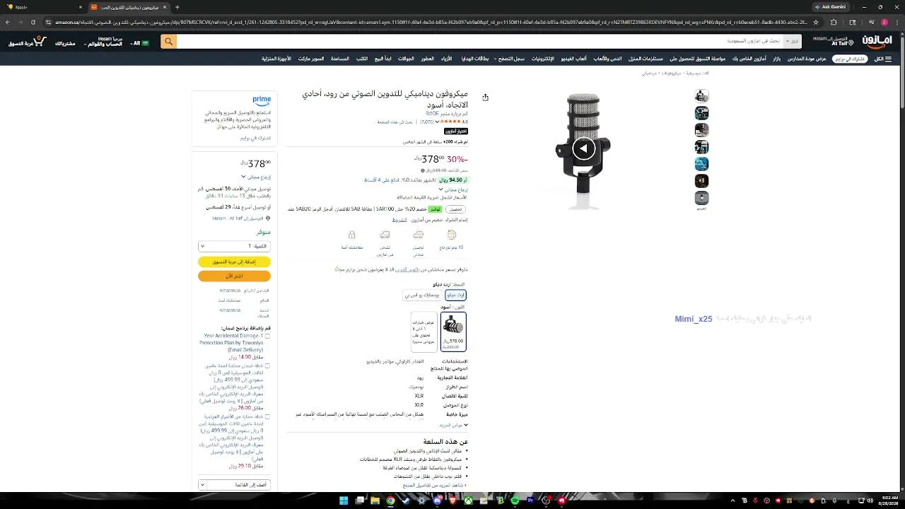905x509 pixels.
Task: Open the quantity (الكمية) dropdown
Action: pyautogui.click(x=234, y=246)
